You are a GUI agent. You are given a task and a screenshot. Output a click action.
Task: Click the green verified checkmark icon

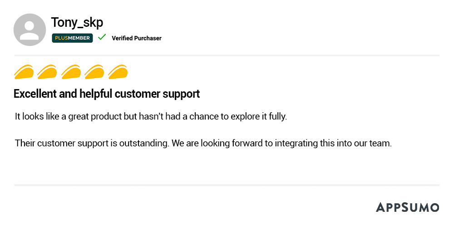102,37
